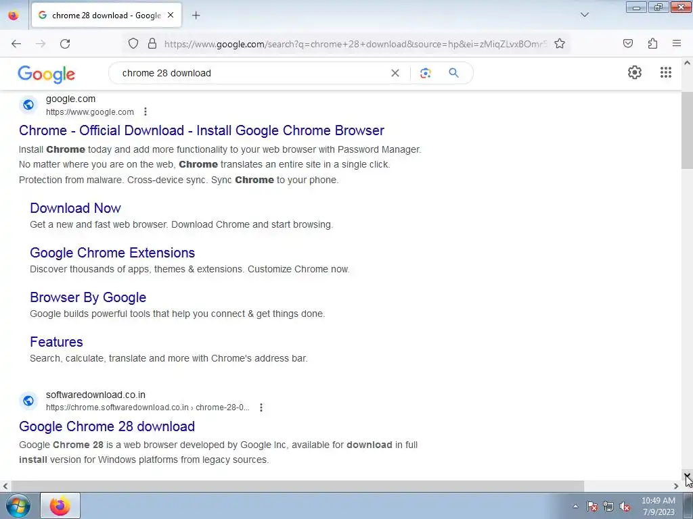Open the 'Google Chrome Extensions' sitelink
This screenshot has height=519, width=693.
click(x=112, y=253)
